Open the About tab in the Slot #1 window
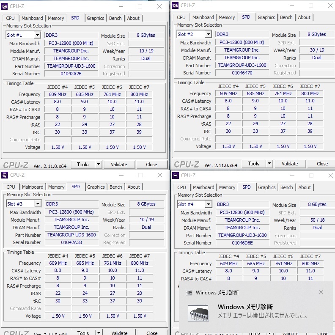This screenshot has width=335, height=335. (133, 18)
